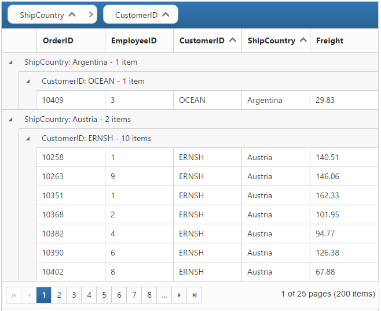Collapse the CustomerID: ERNSH group
The image size is (381, 311).
(28, 138)
